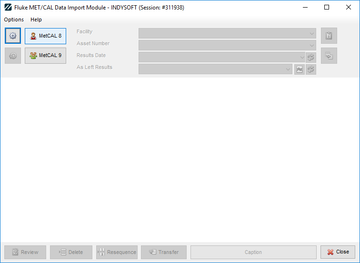Image resolution: width=360 pixels, height=263 pixels.
Task: Click the gear settings icon button
Action: tap(13, 36)
